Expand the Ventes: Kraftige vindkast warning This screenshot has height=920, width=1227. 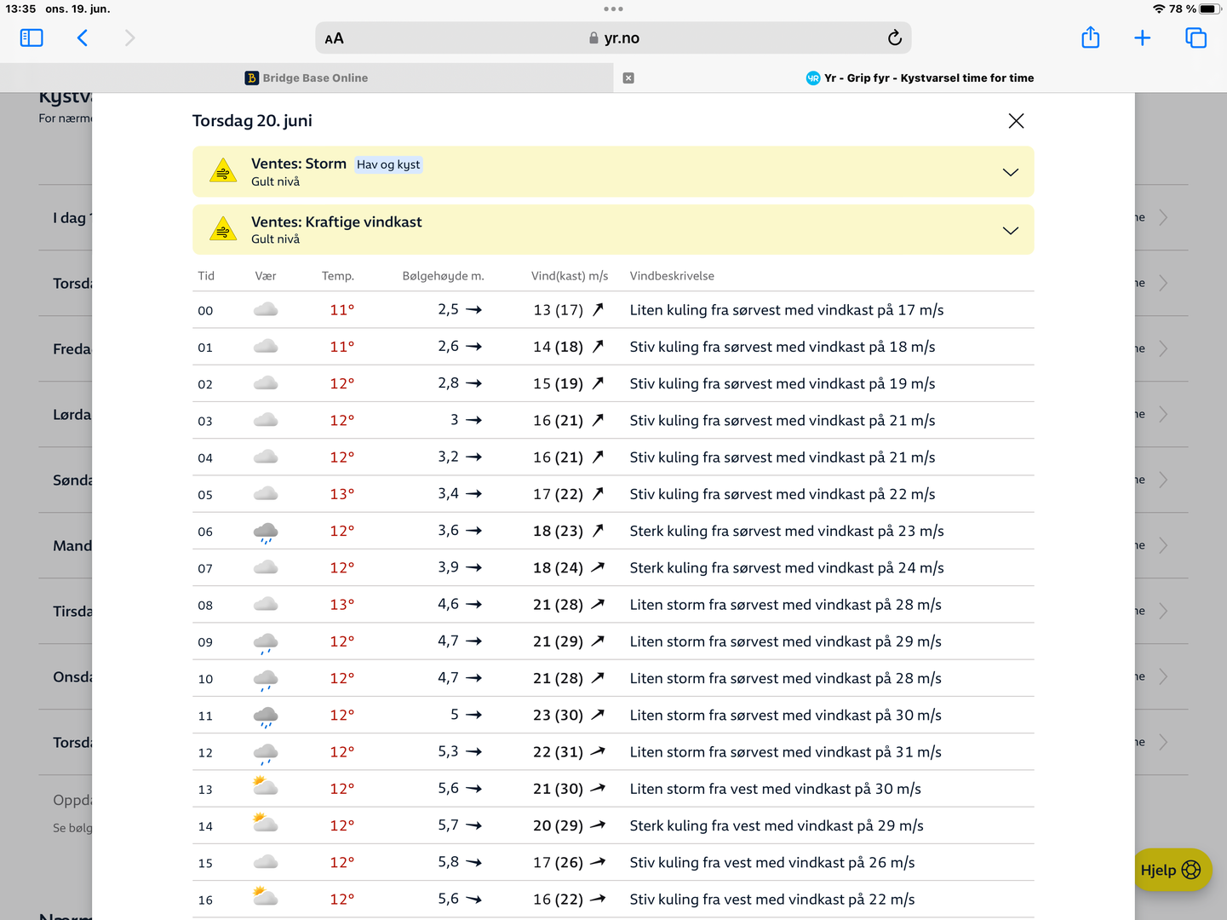(x=1011, y=230)
